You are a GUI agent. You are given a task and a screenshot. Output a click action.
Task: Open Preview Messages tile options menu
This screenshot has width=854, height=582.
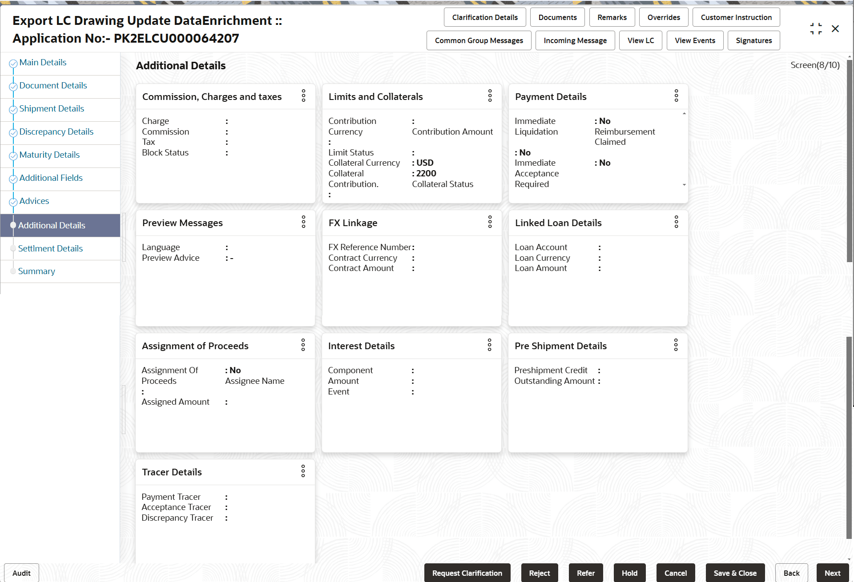(x=303, y=222)
